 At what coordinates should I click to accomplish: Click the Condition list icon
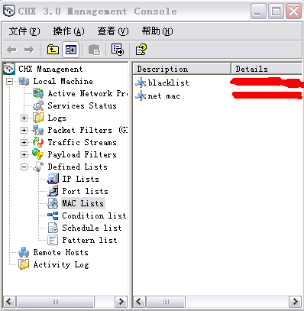point(53,215)
